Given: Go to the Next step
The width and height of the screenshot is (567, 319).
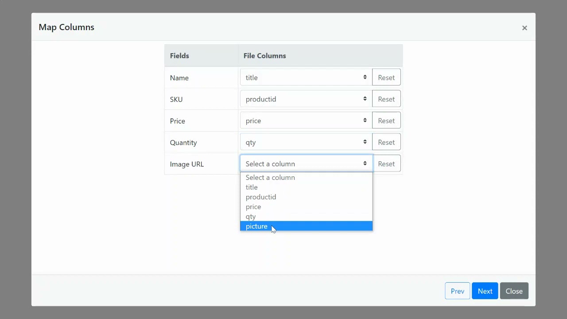Looking at the screenshot, I should click(x=485, y=291).
